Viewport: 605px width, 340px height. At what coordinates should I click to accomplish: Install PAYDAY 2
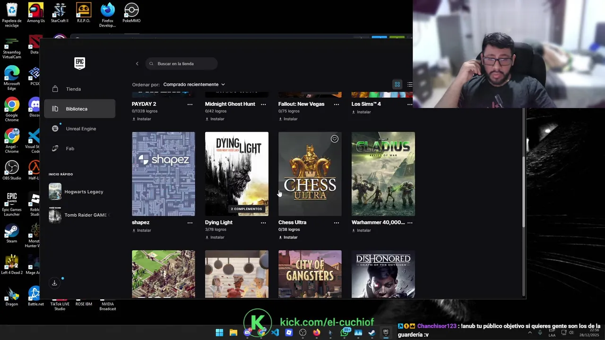(x=141, y=119)
